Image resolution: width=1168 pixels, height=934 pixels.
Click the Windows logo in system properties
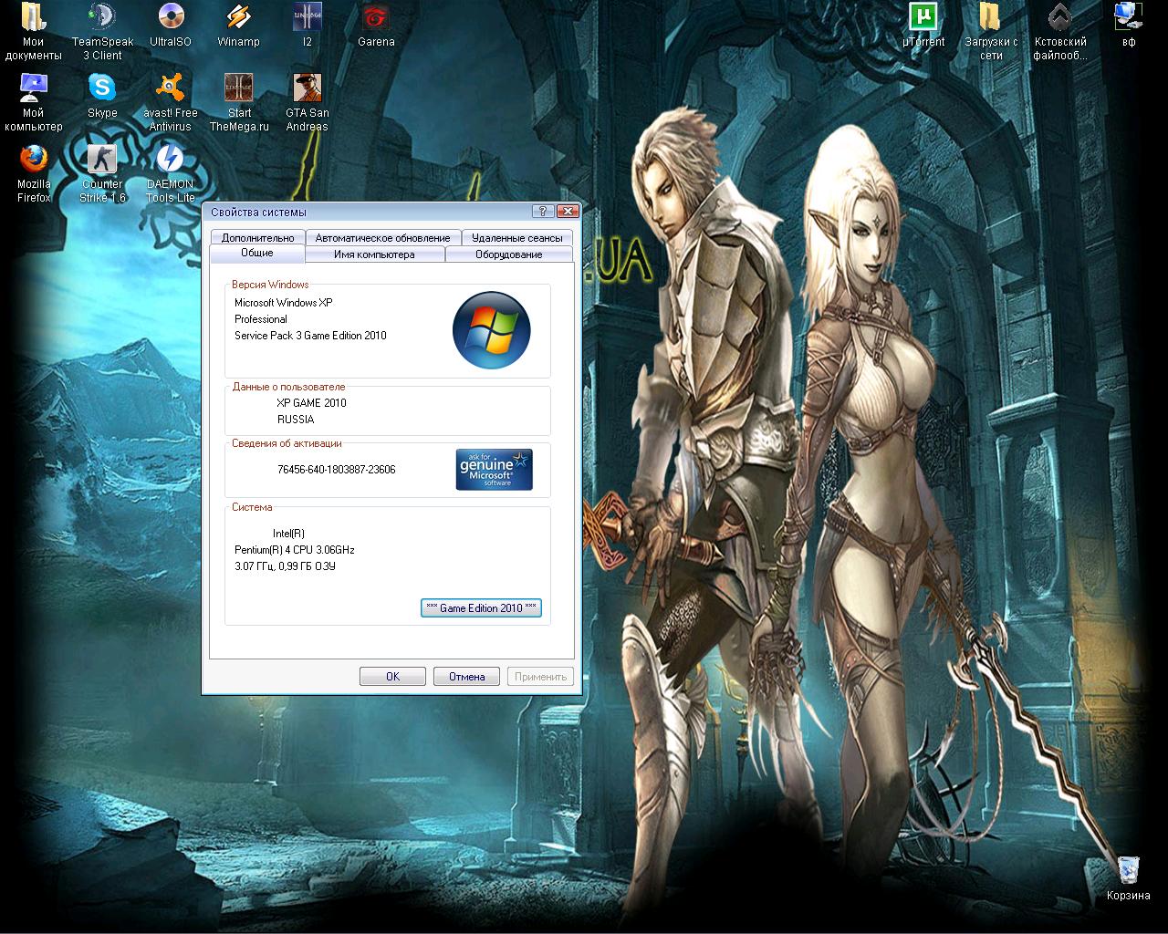click(x=492, y=330)
